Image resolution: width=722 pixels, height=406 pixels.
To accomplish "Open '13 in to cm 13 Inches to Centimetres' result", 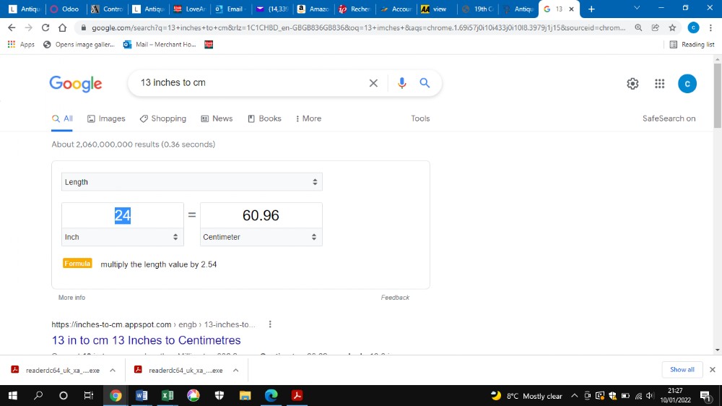I will (x=146, y=340).
